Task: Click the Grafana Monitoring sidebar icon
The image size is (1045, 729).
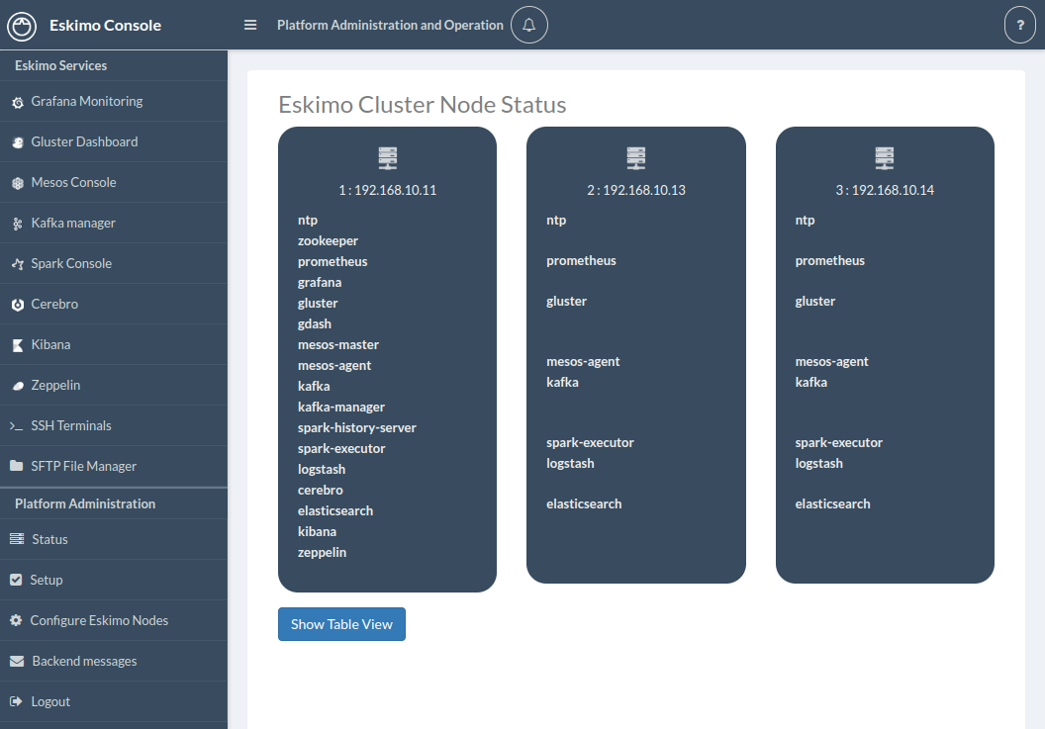Action: pyautogui.click(x=17, y=102)
